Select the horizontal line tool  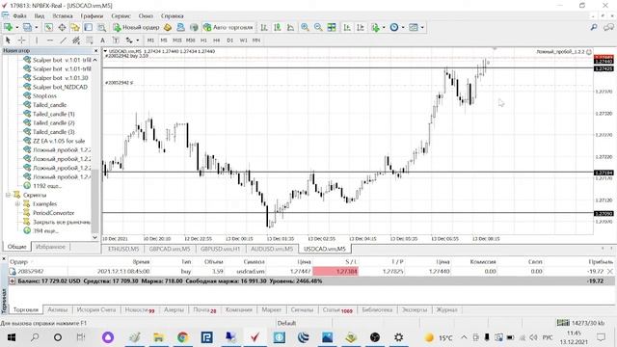[50, 40]
